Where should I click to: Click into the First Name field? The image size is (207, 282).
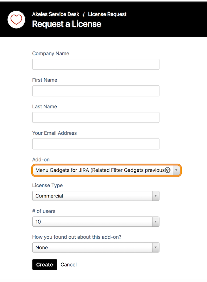[96, 91]
